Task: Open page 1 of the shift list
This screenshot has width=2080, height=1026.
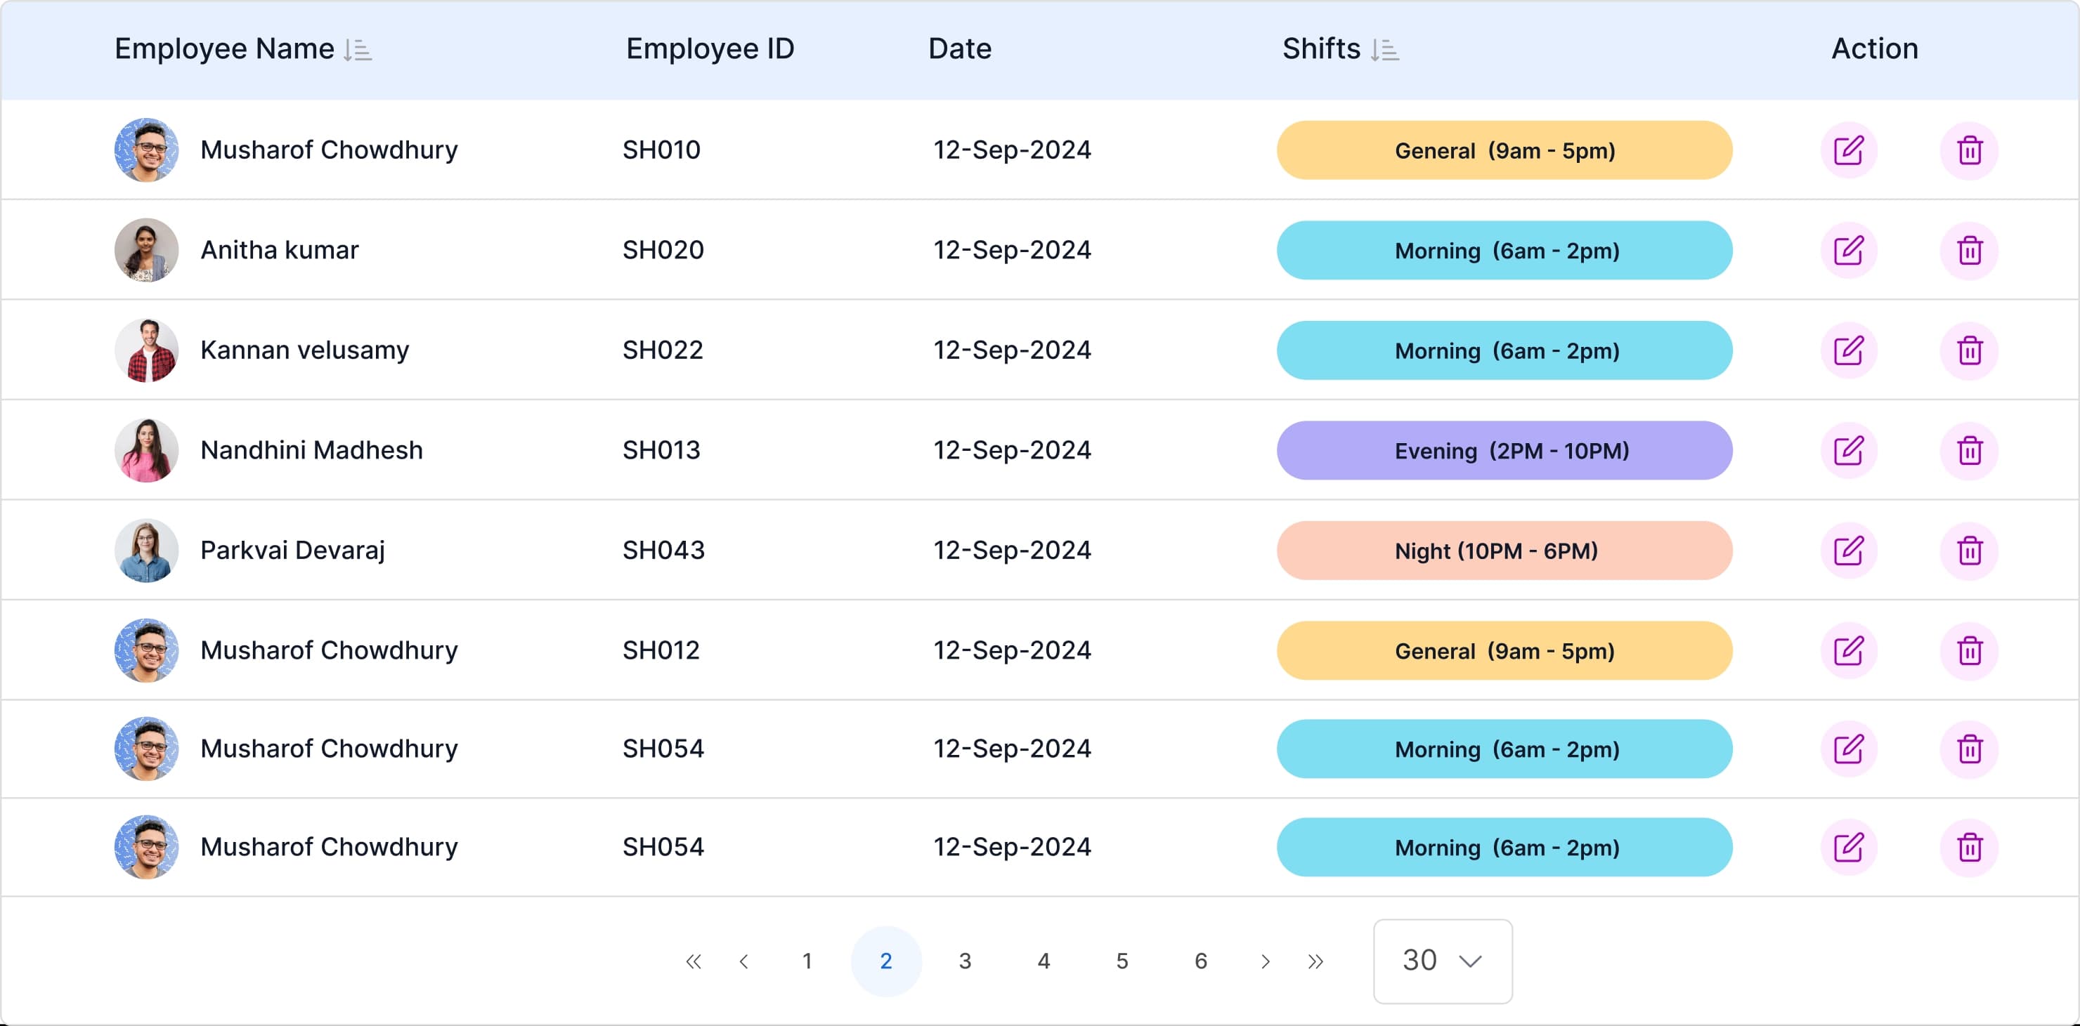Action: pyautogui.click(x=807, y=961)
